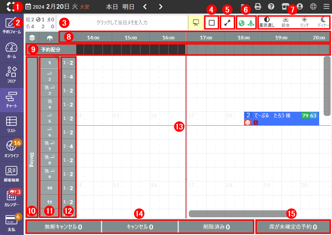332x235 pixels.
Task: Show 席が未確定の予約 unassigned reservations
Action: (x=293, y=227)
